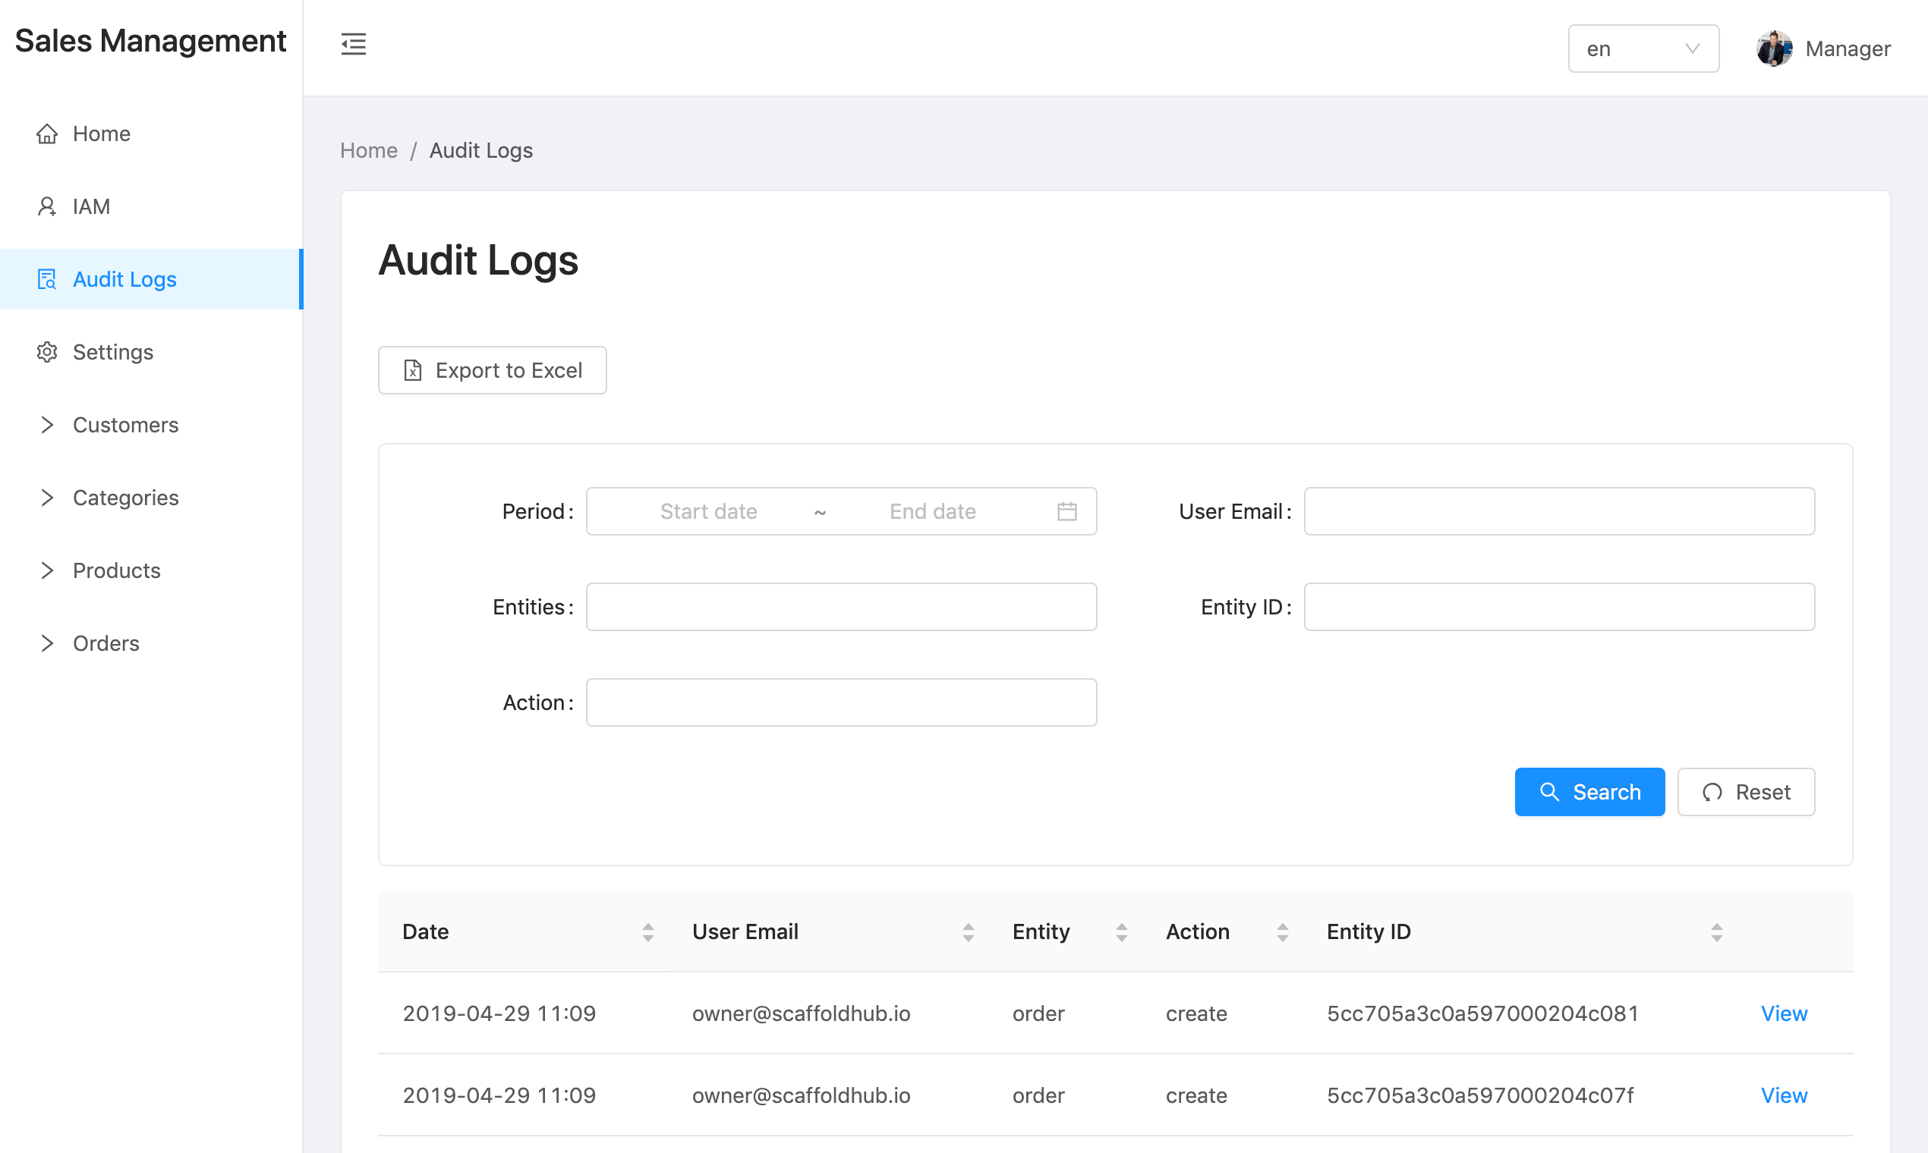Expand the Orders submenu
The width and height of the screenshot is (1928, 1153).
click(106, 643)
